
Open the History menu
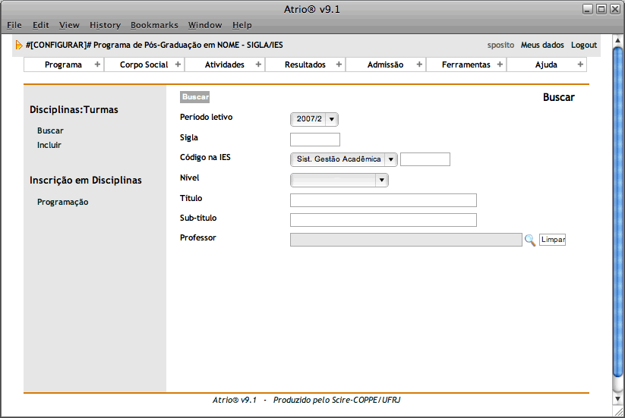(105, 25)
